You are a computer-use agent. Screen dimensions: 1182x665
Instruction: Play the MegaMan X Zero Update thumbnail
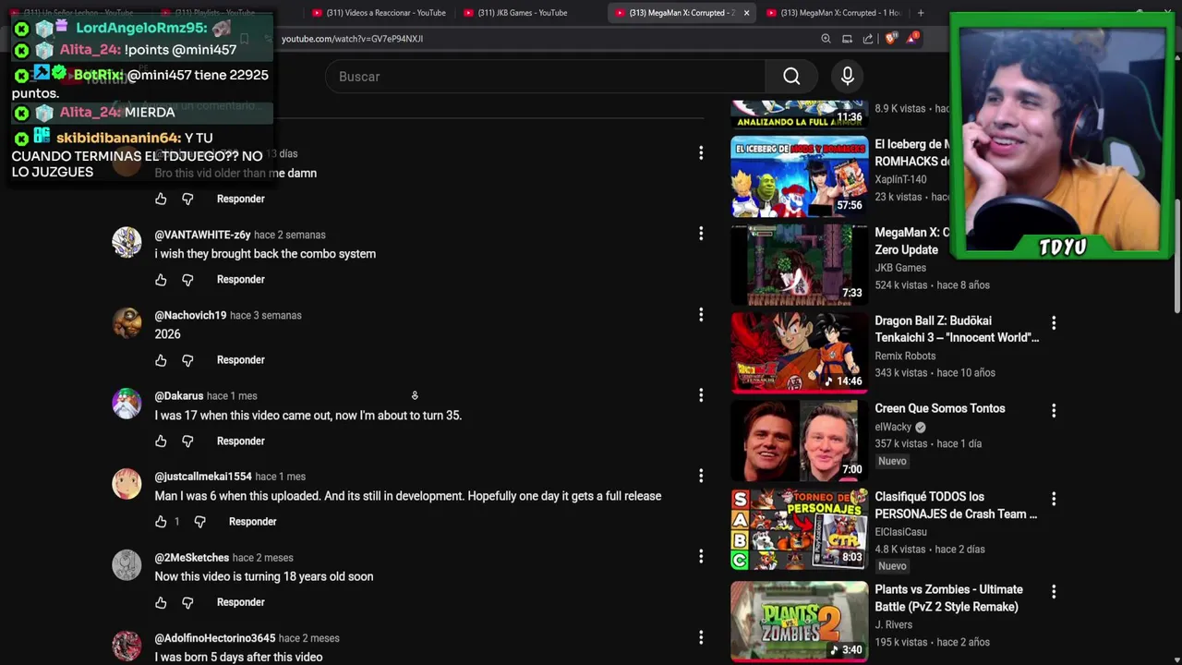[x=800, y=265]
